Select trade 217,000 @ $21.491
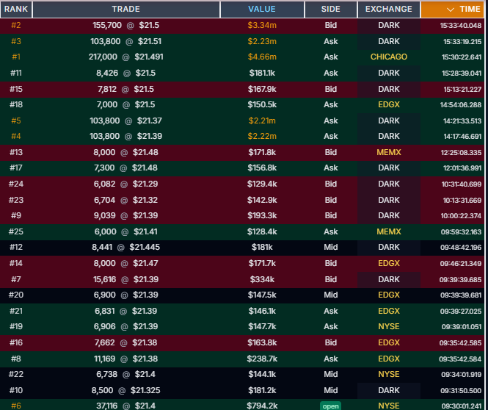Screen dimensions: 488x410 (126, 57)
